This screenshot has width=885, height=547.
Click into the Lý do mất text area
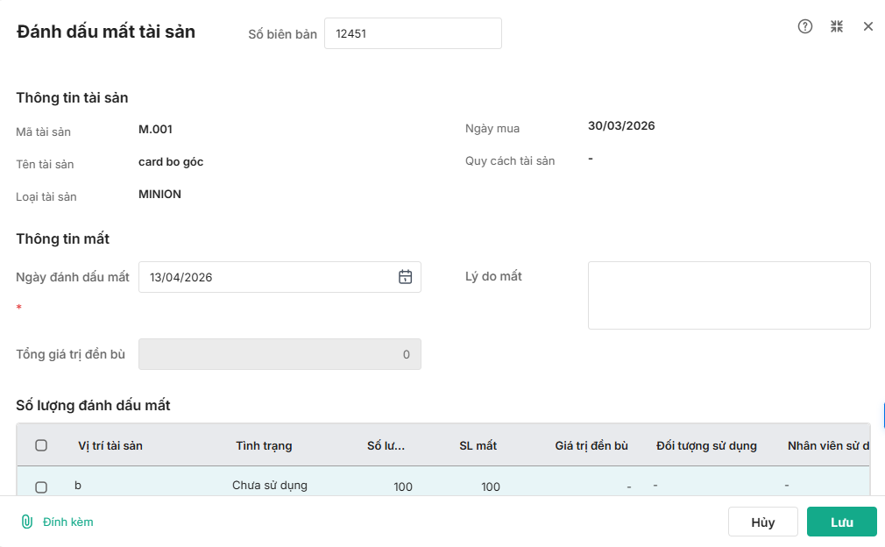pos(729,295)
